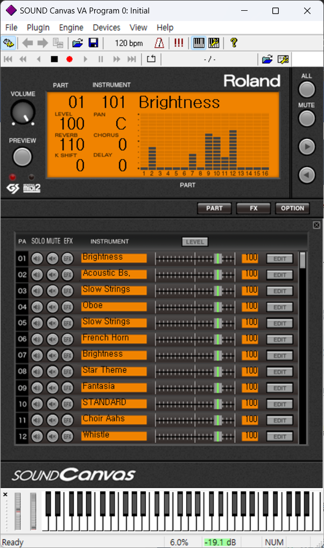The height and width of the screenshot is (548, 324).
Task: Enable EFX on part 06 French Horn
Action: tap(67, 339)
